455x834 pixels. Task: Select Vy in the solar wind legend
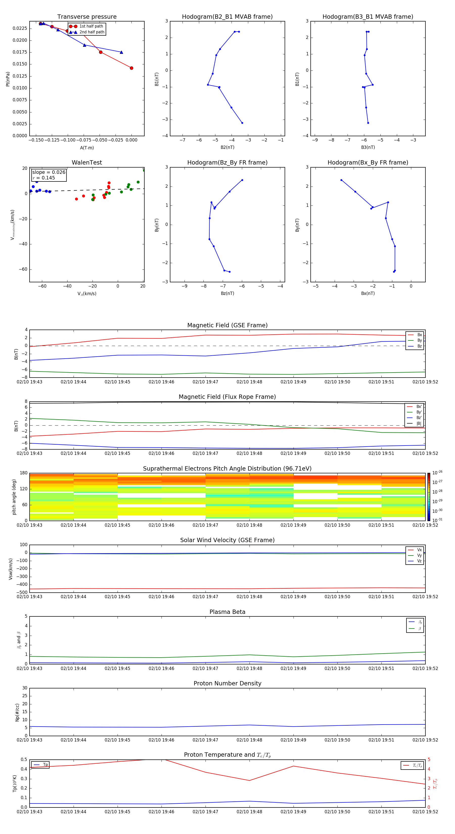pos(415,555)
